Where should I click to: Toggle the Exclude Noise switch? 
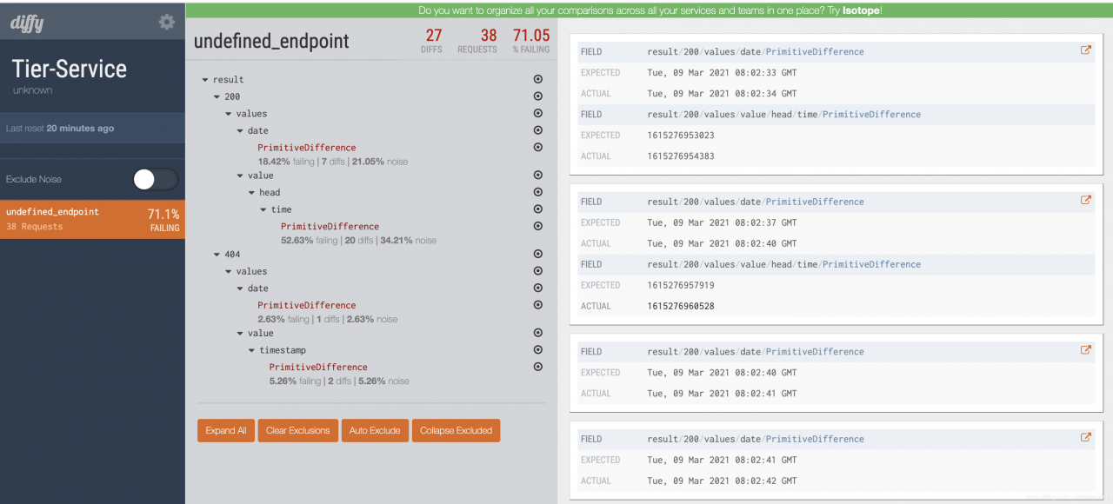pos(156,179)
